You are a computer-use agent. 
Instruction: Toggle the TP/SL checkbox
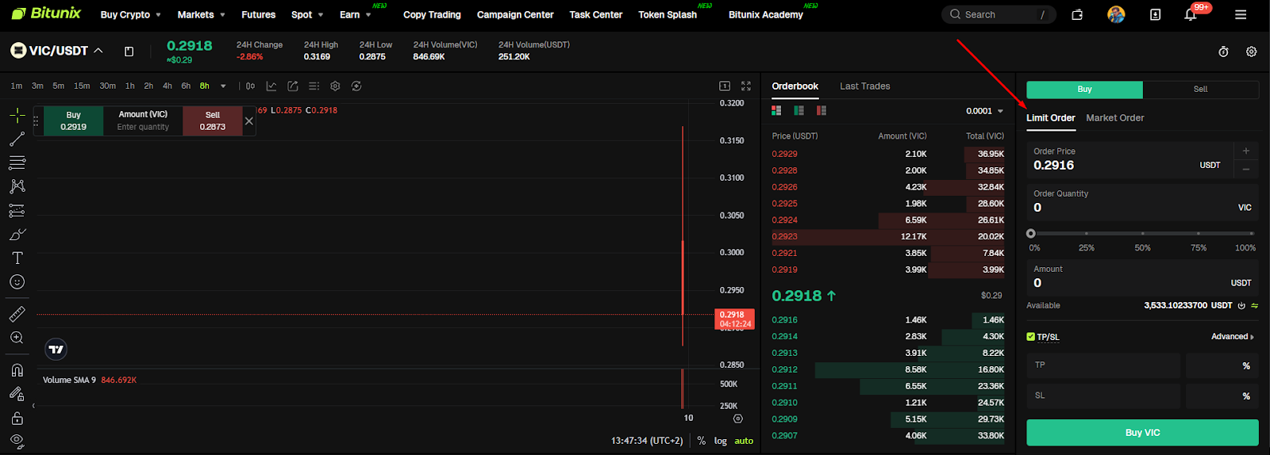[1030, 337]
